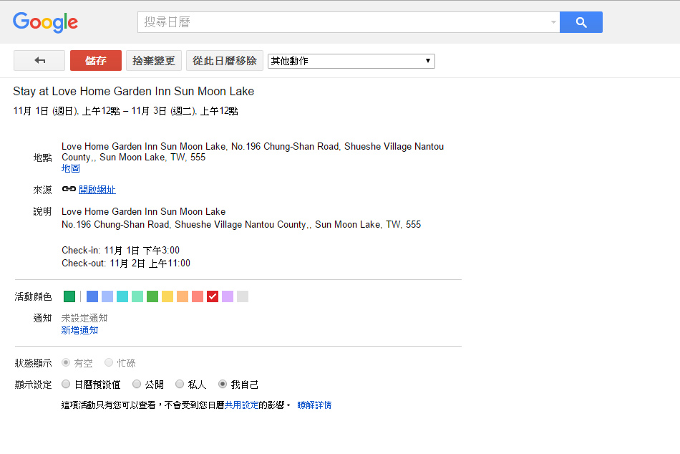The width and height of the screenshot is (680, 454).
Task: Click the 新增通知 link
Action: 79,330
